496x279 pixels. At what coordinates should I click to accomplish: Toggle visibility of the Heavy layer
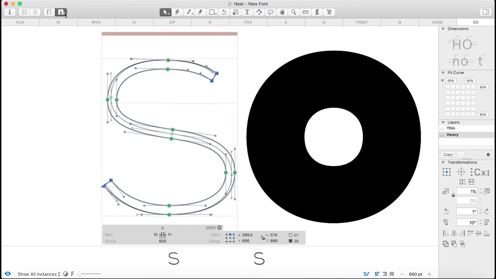click(442, 135)
